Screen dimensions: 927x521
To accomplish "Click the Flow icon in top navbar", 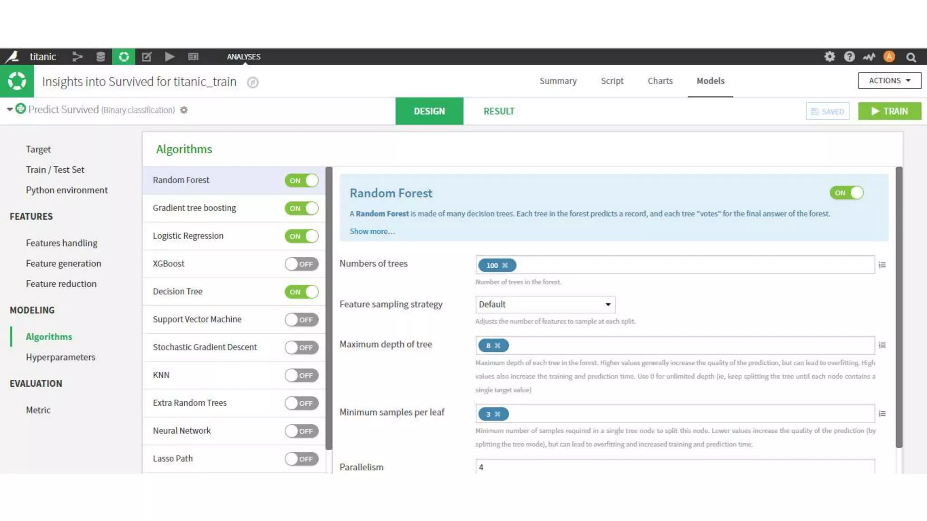I will pyautogui.click(x=77, y=57).
